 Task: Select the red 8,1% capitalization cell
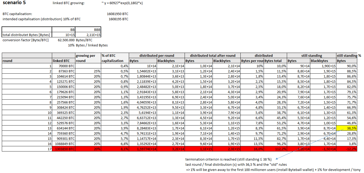pos(115,149)
